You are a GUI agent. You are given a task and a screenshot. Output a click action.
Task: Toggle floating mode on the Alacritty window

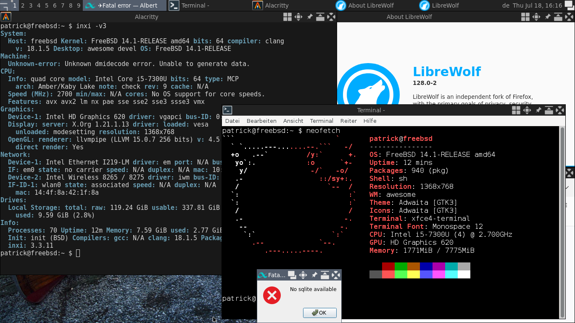coord(287,17)
